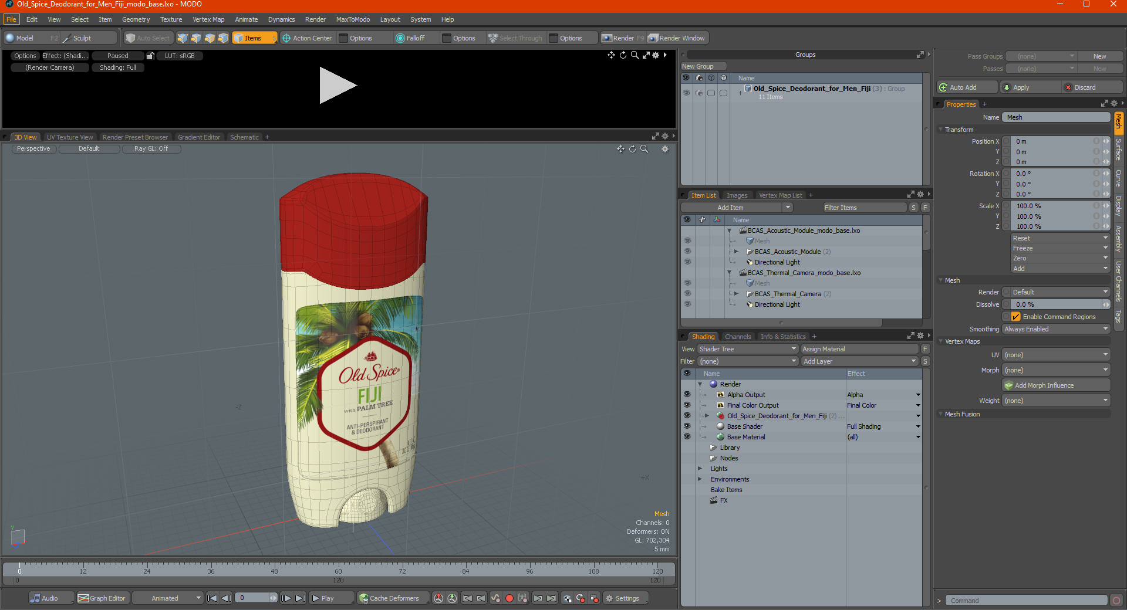Viewport: 1127px width, 610px height.
Task: Open Render Default dropdown in Mesh
Action: 1060,292
